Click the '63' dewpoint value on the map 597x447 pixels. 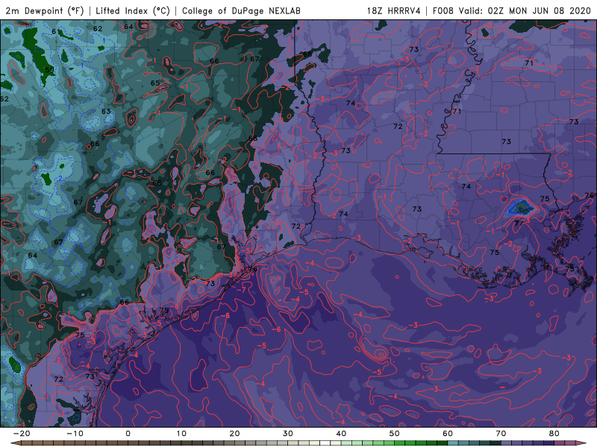tap(106, 111)
